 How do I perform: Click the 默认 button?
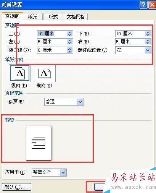coord(16,187)
